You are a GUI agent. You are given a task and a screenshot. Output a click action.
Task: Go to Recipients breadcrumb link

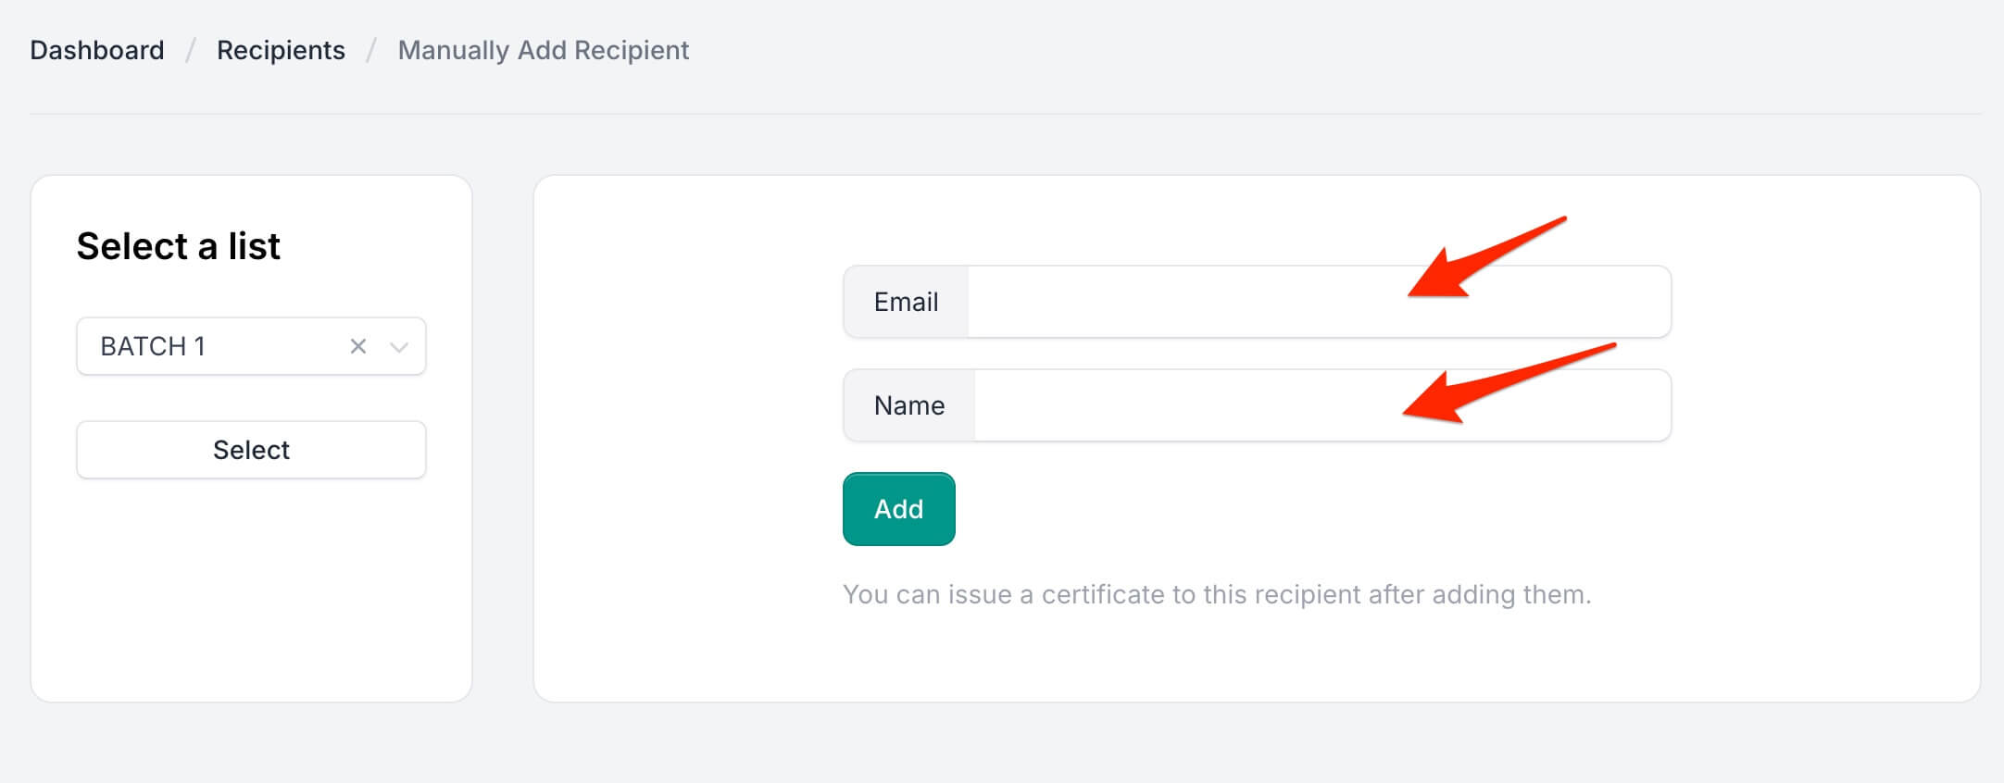281,50
